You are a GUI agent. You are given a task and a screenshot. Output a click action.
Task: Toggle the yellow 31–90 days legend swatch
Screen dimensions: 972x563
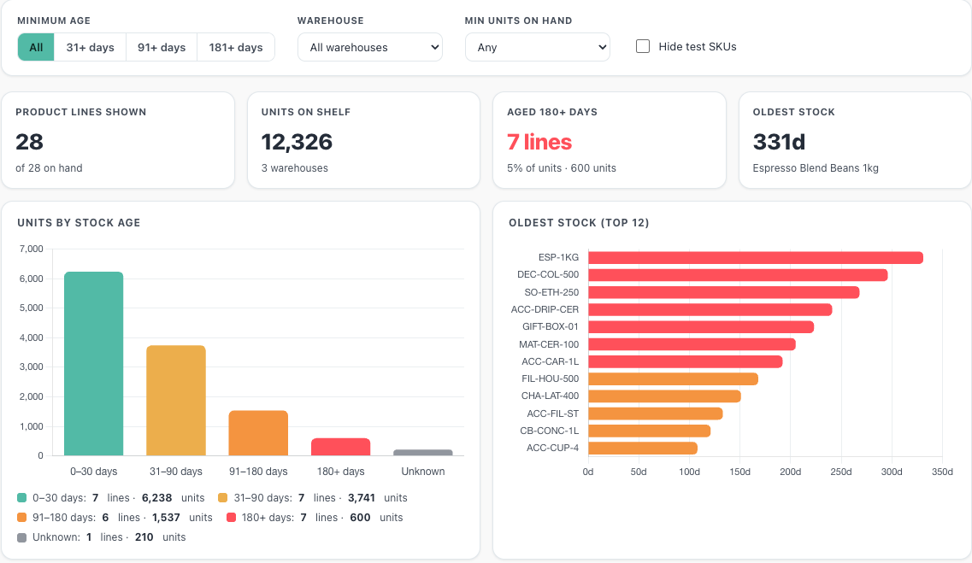(223, 498)
